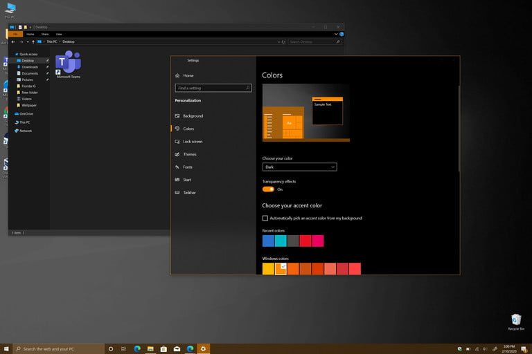This screenshot has height=354, width=532.
Task: Click the taskbar search box
Action: (x=59, y=348)
